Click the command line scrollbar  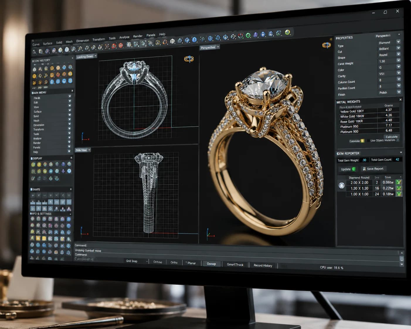pyautogui.click(x=402, y=259)
